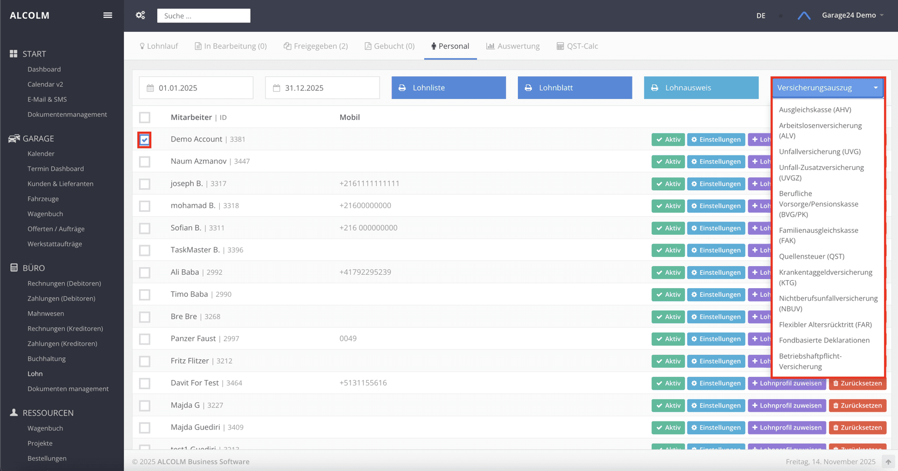
Task: Click the blue caret logo icon near DE
Action: tap(804, 16)
